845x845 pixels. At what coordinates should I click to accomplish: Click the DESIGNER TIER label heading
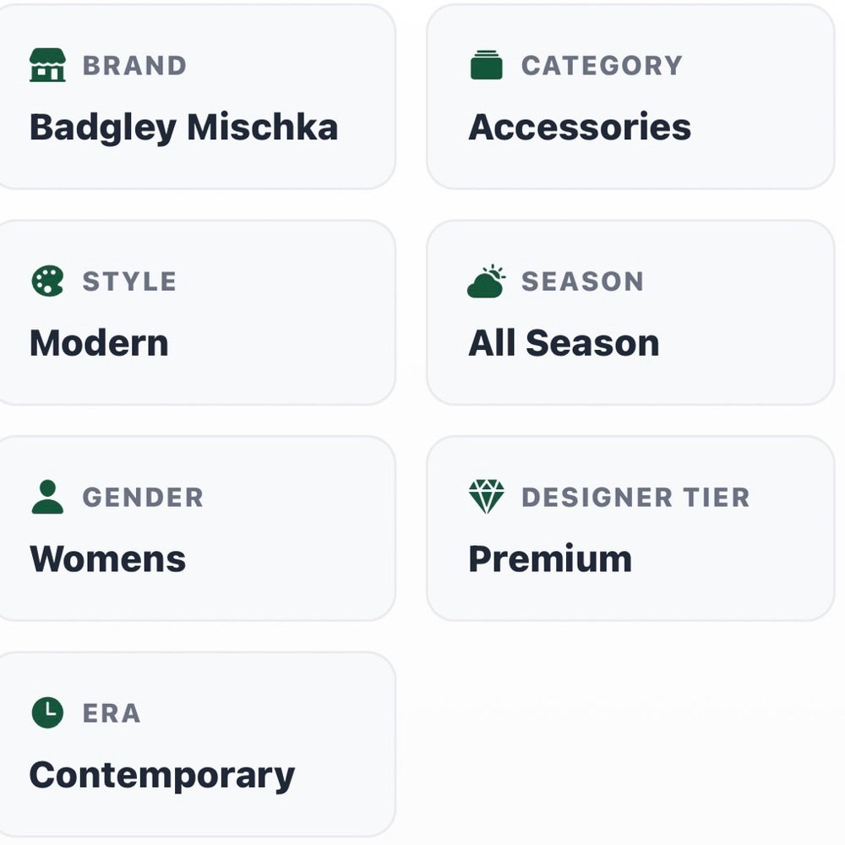[x=636, y=497]
